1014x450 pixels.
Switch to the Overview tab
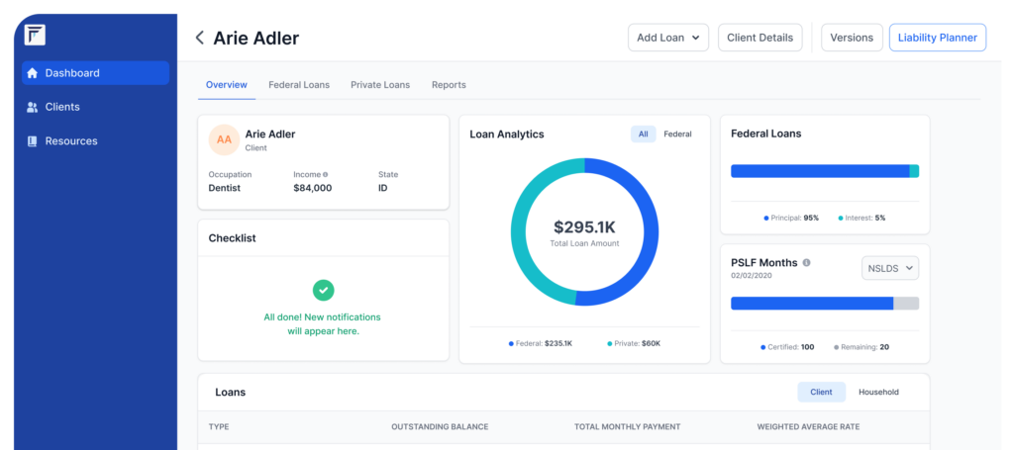[x=227, y=85]
